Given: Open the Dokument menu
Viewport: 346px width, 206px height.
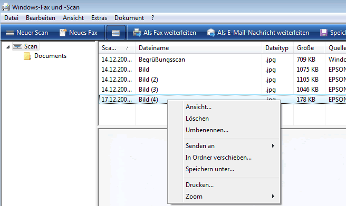Looking at the screenshot, I should (129, 18).
